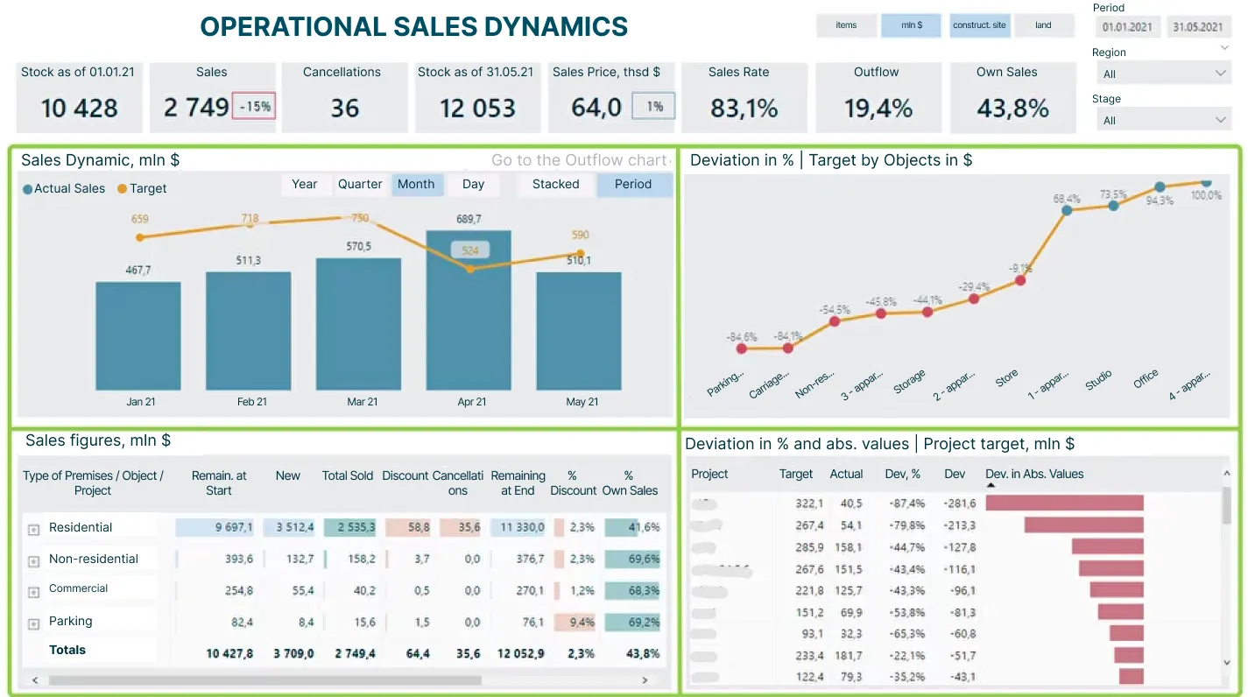The height and width of the screenshot is (697, 1248).
Task: Sort project table by Actual column
Action: (846, 474)
